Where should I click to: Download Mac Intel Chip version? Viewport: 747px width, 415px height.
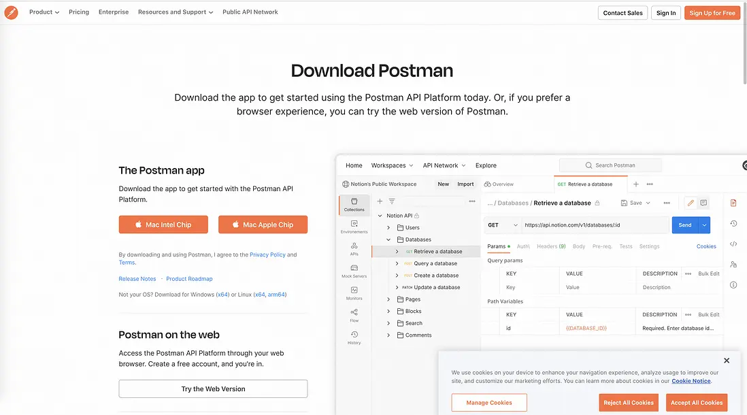[x=163, y=225]
